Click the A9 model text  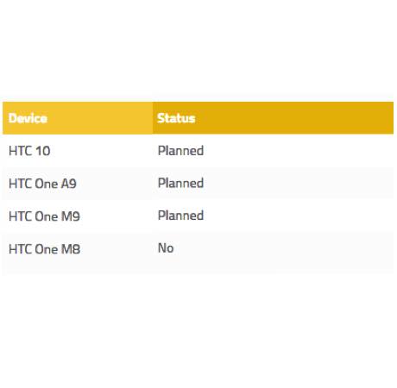point(69,184)
